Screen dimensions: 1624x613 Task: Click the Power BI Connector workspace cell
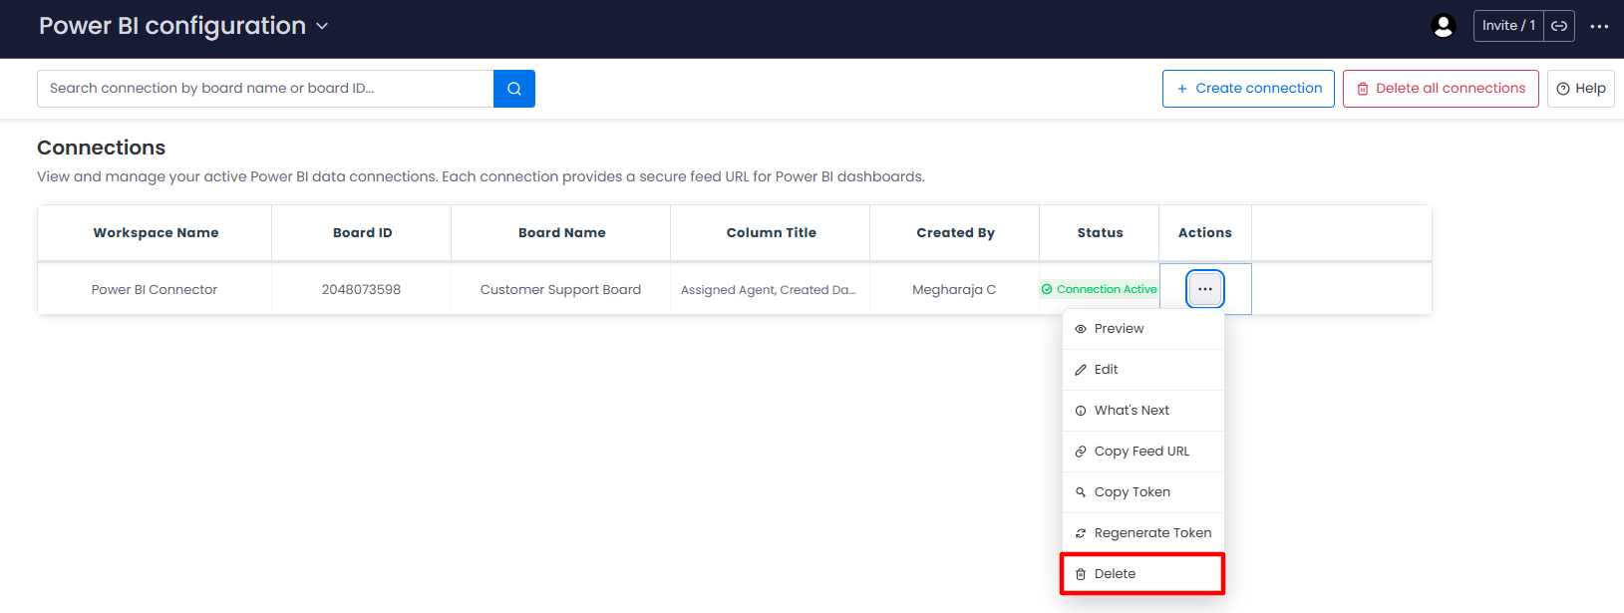[x=155, y=290]
